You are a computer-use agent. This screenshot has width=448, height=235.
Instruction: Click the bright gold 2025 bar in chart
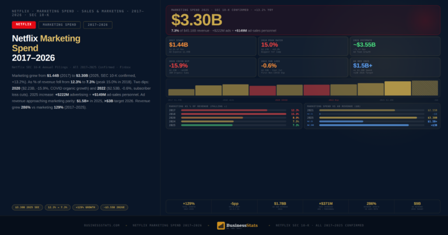(x=398, y=88)
